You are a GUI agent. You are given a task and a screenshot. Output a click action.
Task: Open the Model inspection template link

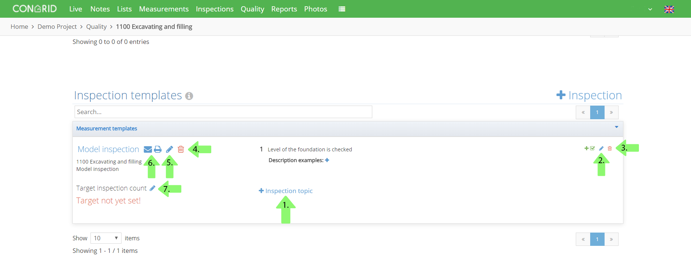click(108, 149)
